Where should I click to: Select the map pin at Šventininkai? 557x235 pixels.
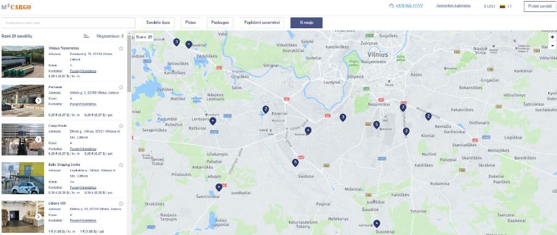(x=219, y=187)
